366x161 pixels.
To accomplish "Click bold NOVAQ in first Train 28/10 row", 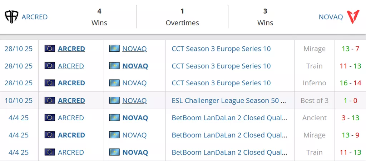I will [135, 66].
